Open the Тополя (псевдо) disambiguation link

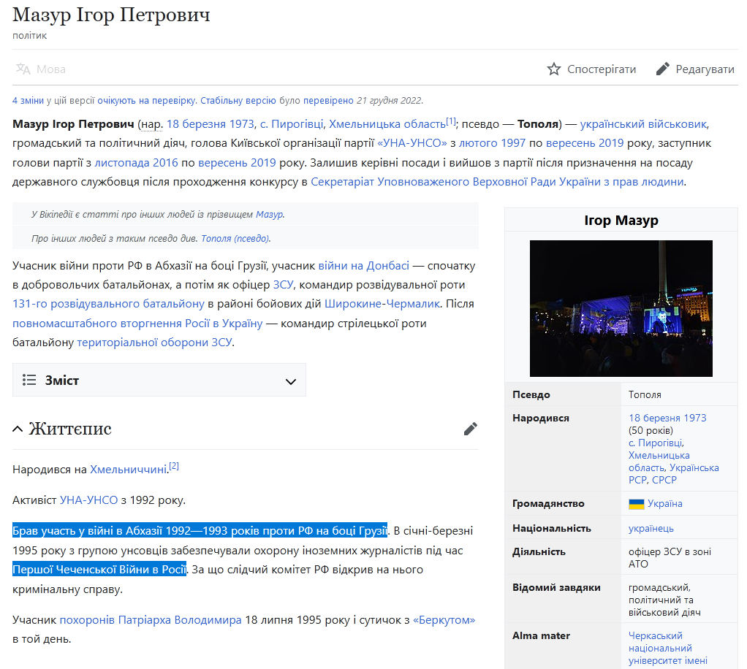pos(235,238)
